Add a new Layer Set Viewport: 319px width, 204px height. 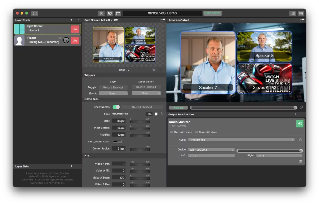71,166
